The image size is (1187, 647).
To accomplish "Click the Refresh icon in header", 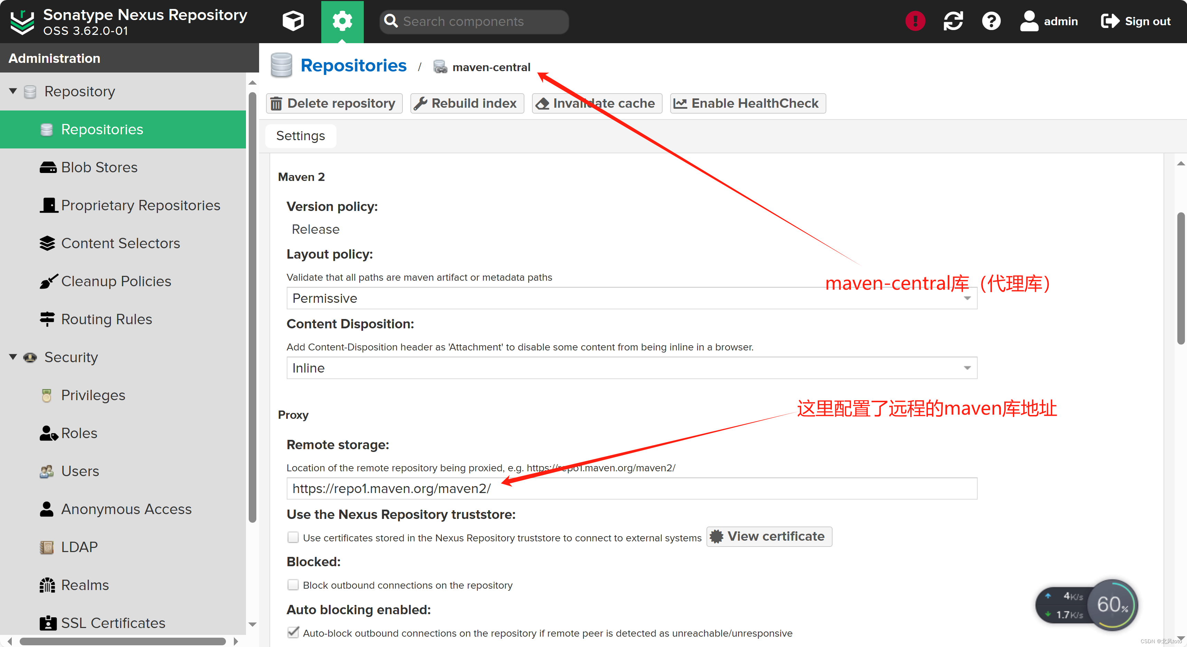I will [953, 21].
